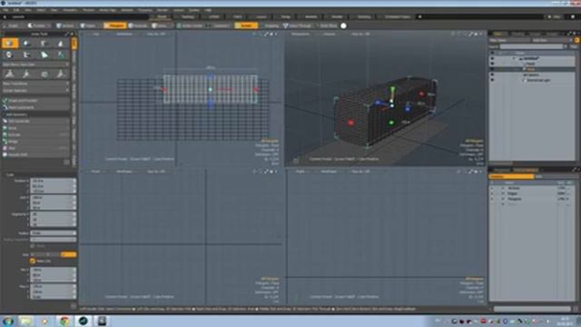Open the File menu

5,10
